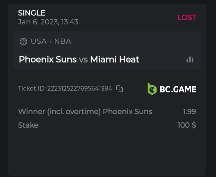The height and width of the screenshot is (177, 216).
Task: Click the Phoenix Suns team name
Action: tap(47, 59)
